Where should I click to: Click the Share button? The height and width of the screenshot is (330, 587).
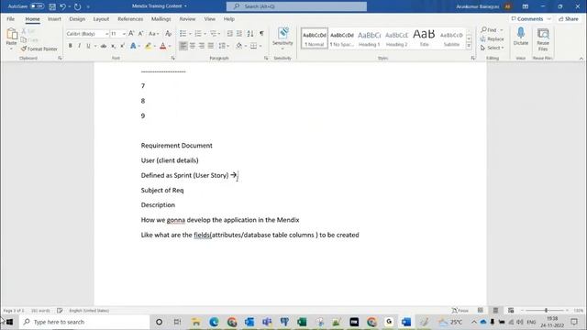(569, 18)
